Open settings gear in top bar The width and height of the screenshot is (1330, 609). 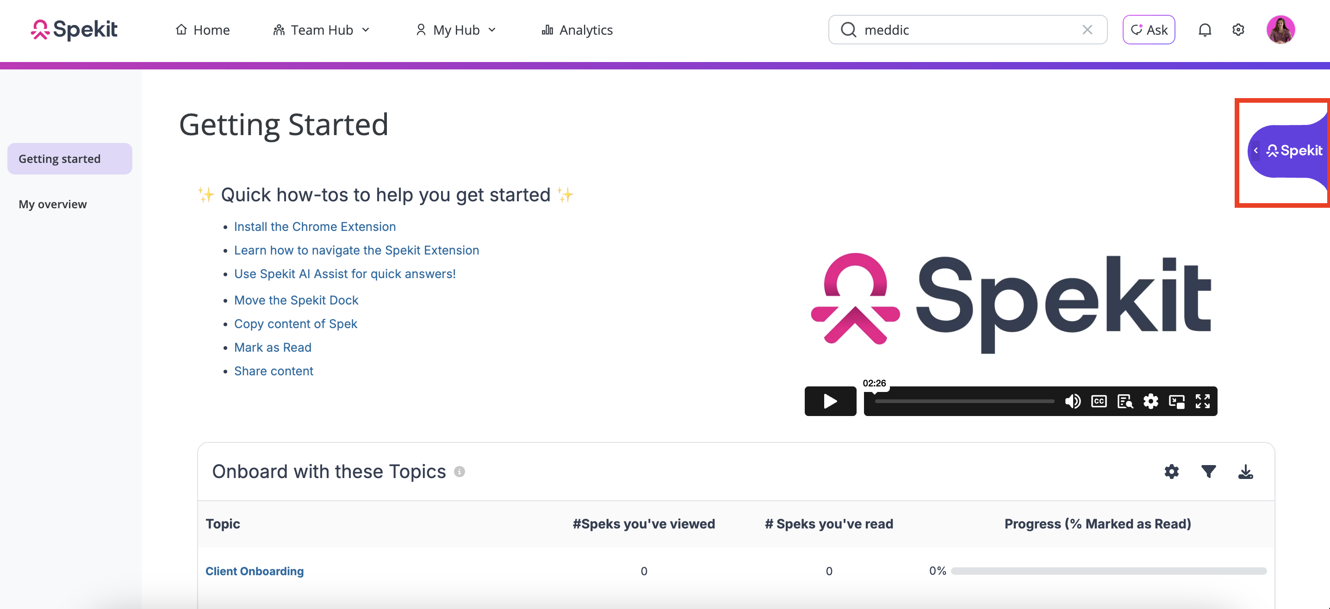[1238, 30]
